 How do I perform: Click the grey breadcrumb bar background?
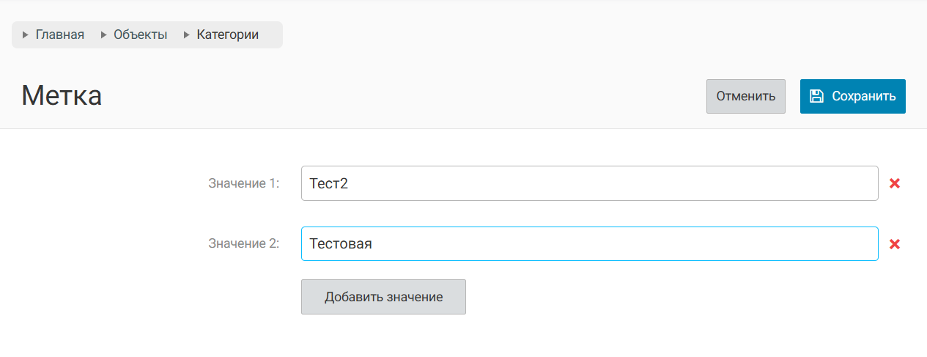click(x=271, y=34)
